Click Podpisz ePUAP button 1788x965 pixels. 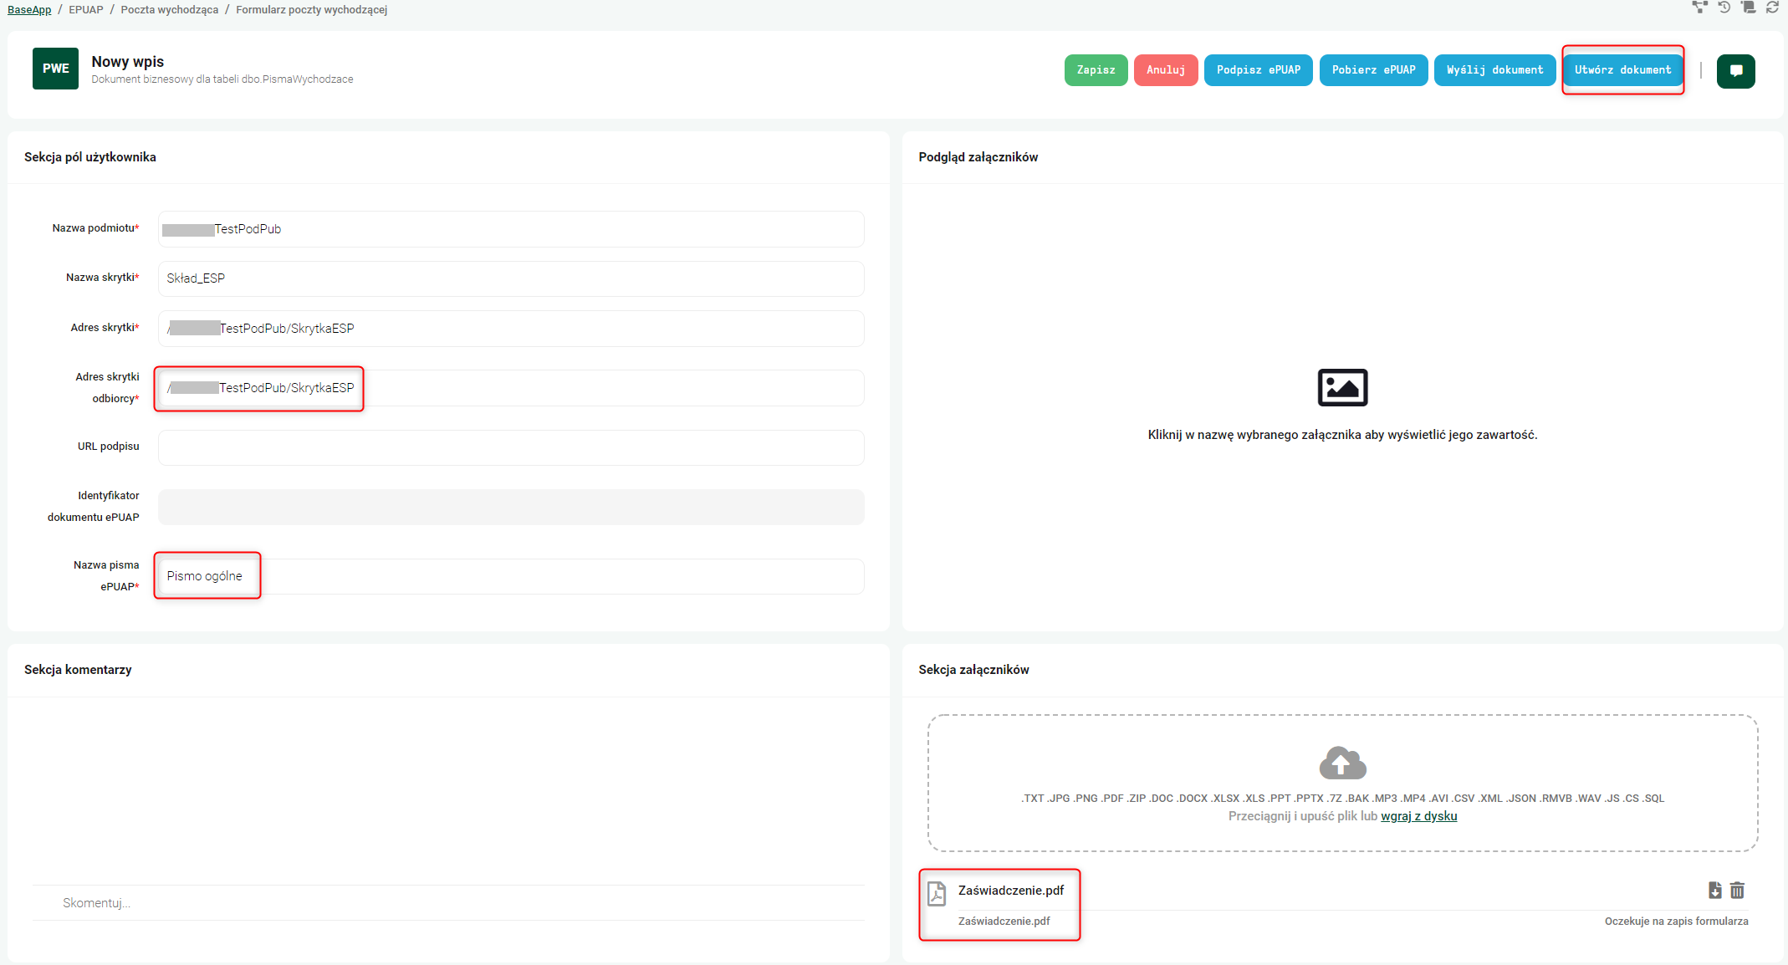(x=1258, y=70)
